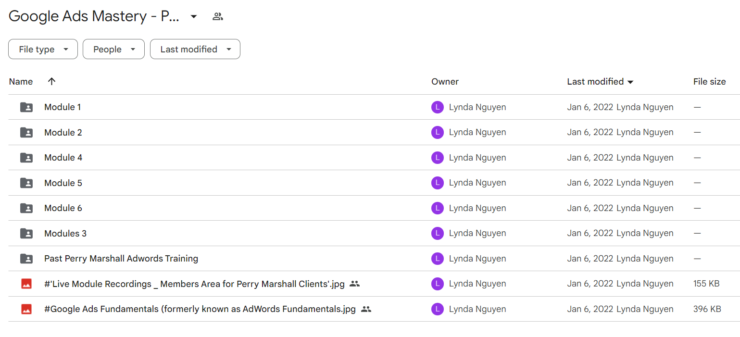Open the Module 5 folder name
740x337 pixels.
tap(63, 183)
